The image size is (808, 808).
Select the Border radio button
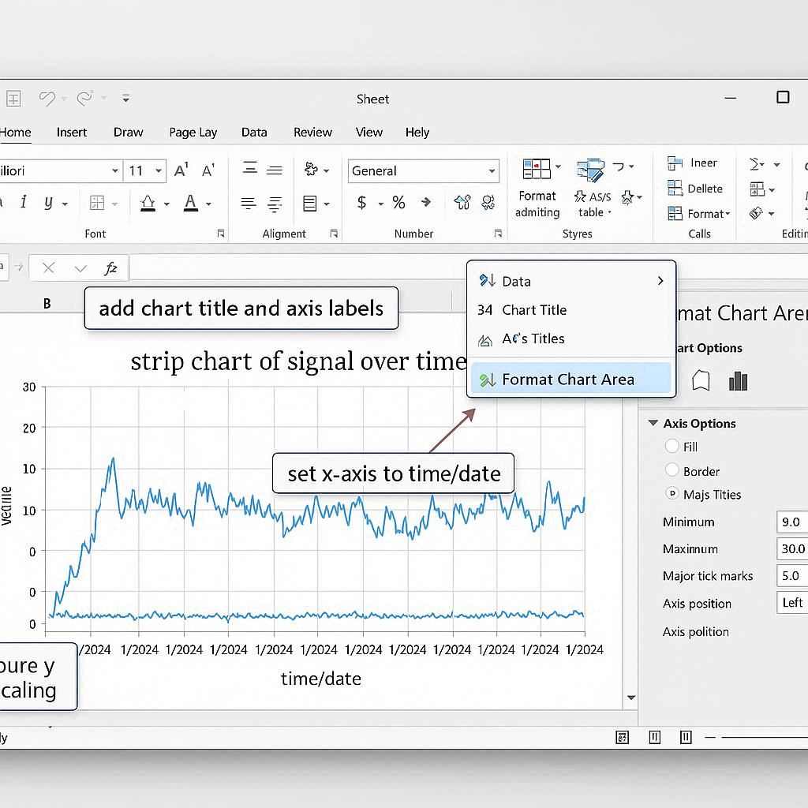(672, 470)
